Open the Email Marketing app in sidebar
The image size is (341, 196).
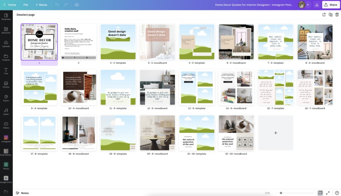click(x=6, y=152)
